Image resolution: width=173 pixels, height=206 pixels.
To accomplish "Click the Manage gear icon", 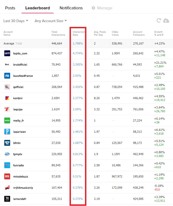I will [x=93, y=8].
